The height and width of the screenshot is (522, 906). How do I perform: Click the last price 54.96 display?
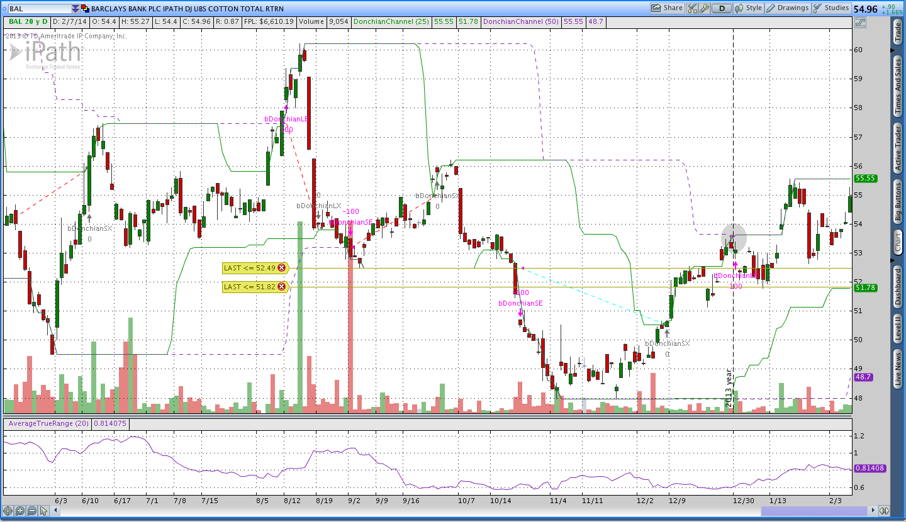coord(865,9)
